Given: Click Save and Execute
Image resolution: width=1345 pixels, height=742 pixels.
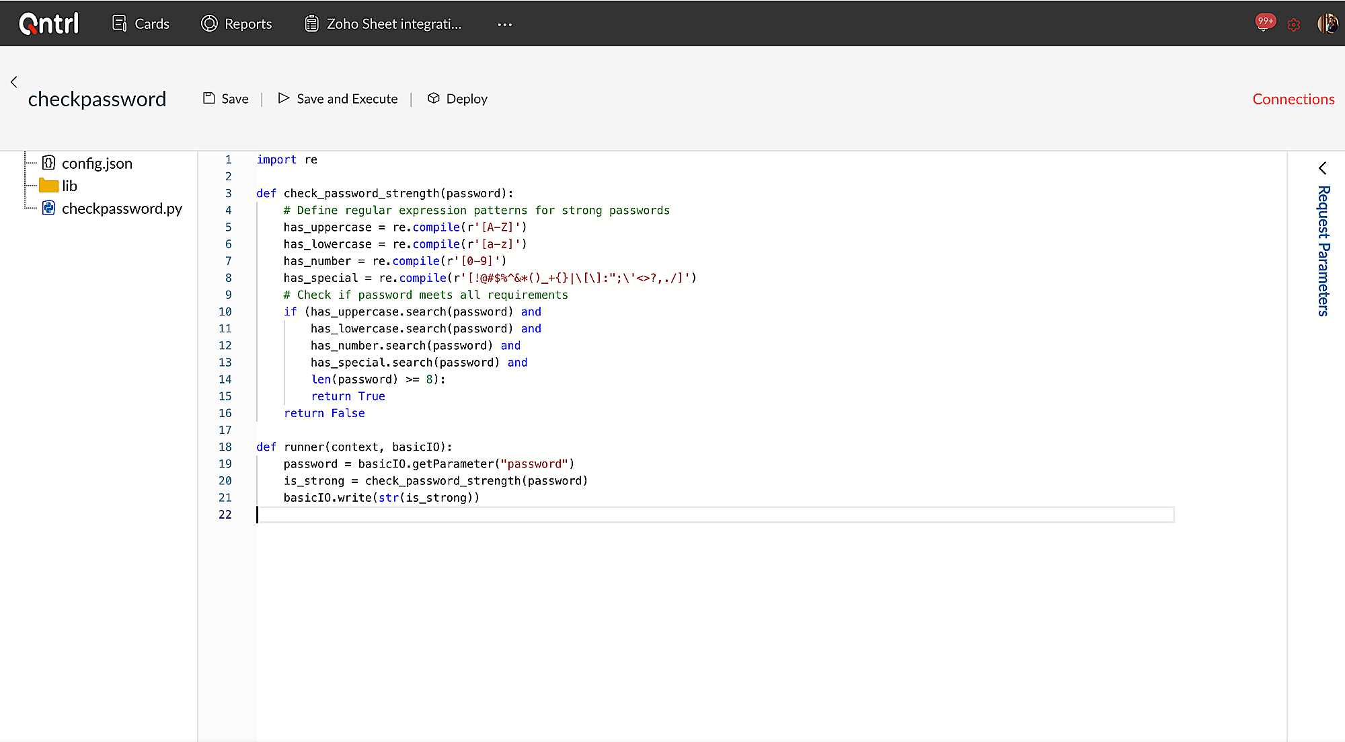Looking at the screenshot, I should pos(338,99).
